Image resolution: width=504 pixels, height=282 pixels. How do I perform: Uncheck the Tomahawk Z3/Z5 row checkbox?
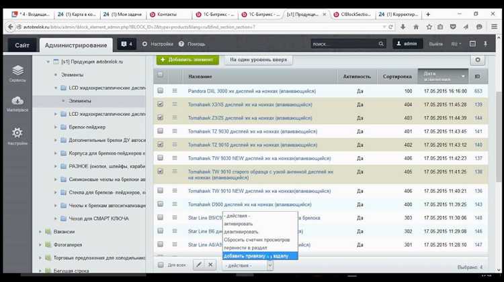[x=160, y=118]
